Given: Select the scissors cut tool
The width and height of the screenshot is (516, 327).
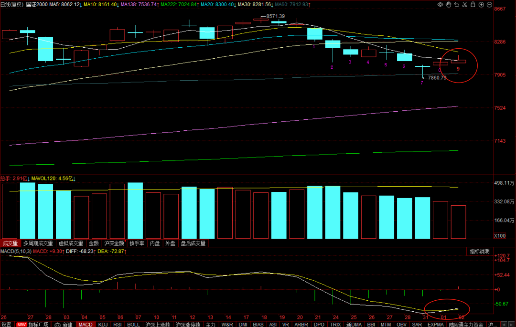Looking at the screenshot, I should pos(465,5).
